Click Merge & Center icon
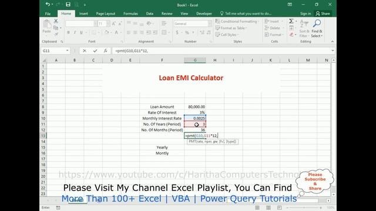 [164, 32]
